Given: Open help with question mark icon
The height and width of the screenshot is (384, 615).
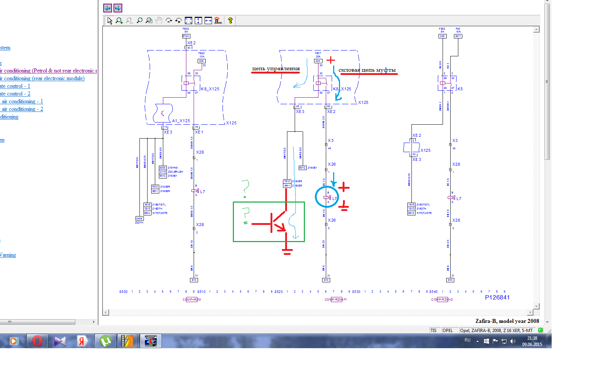Looking at the screenshot, I should tap(230, 21).
